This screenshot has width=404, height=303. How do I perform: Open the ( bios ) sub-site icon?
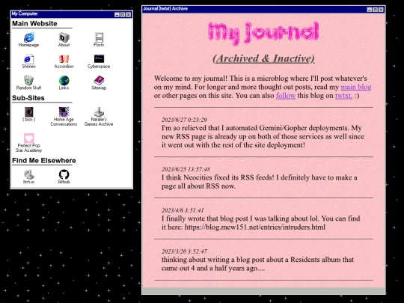click(x=29, y=112)
